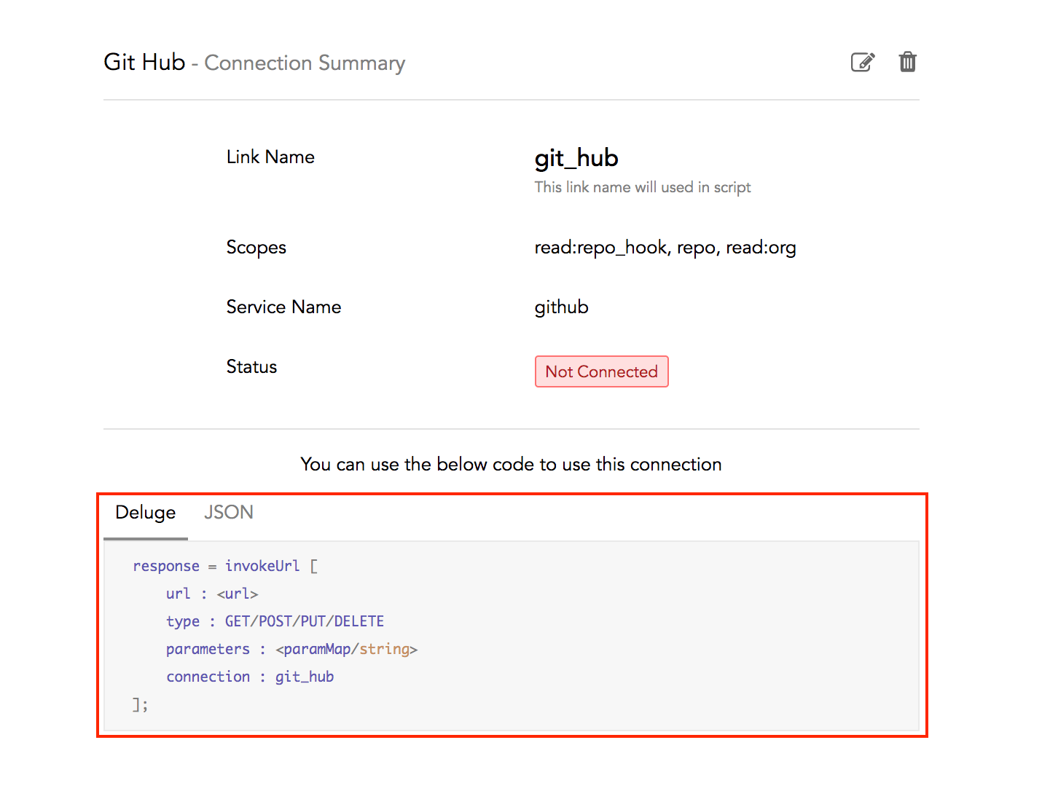Click the link name git_hub
The height and width of the screenshot is (807, 1042).
coord(576,158)
